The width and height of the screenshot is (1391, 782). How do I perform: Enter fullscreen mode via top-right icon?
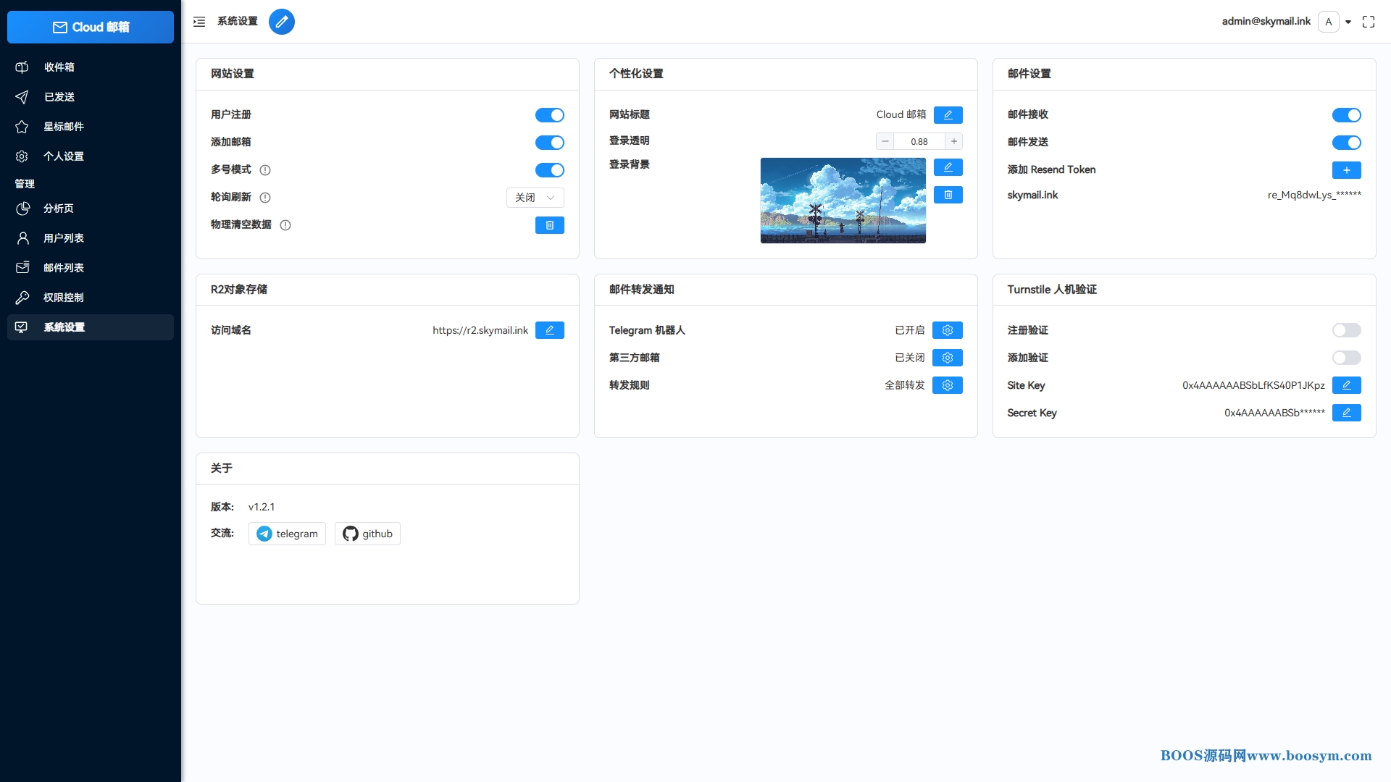(1369, 22)
